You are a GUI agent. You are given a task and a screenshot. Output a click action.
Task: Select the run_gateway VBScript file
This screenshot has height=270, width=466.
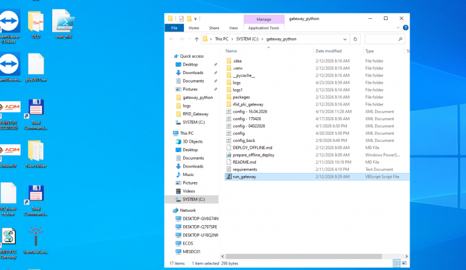coord(317,177)
